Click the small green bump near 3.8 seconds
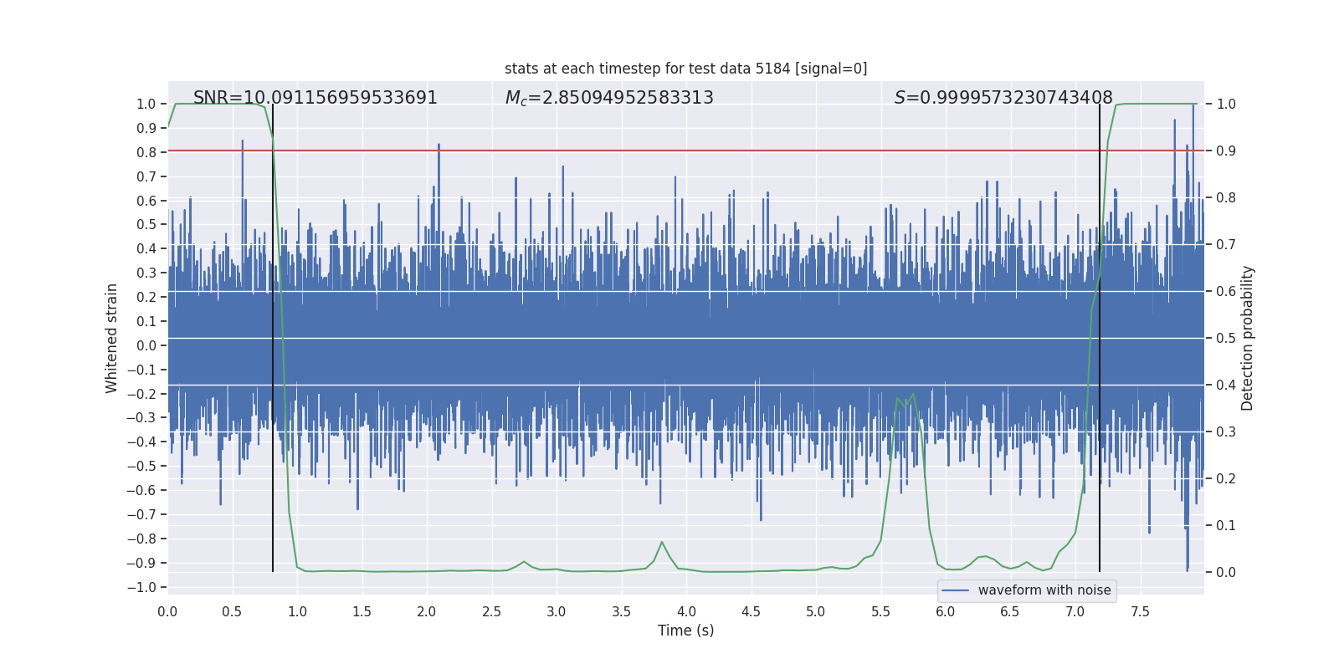The image size is (1339, 669). pyautogui.click(x=662, y=543)
